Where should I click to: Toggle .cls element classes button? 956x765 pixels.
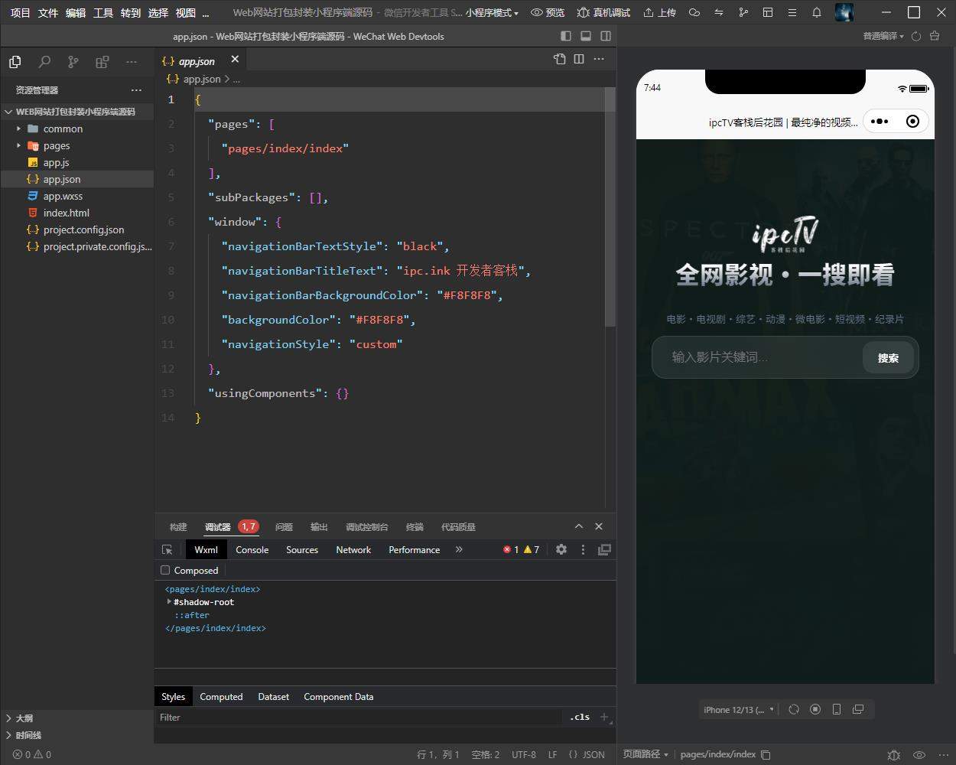580,717
